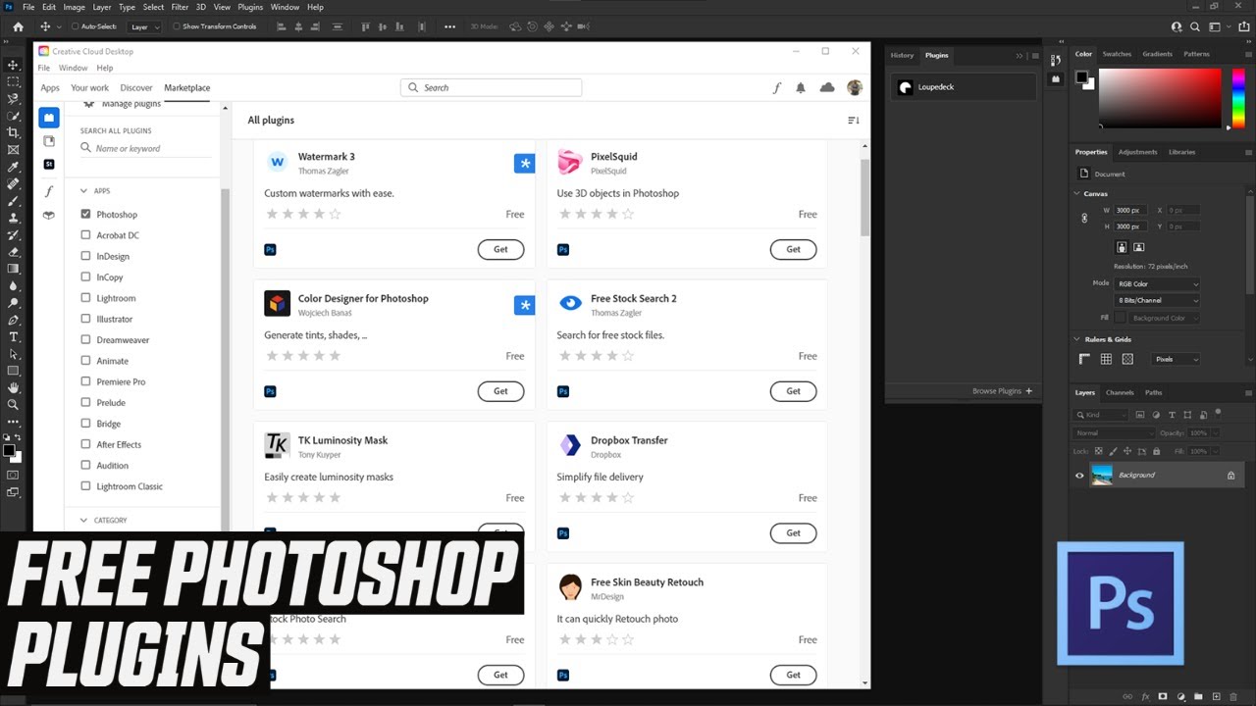Check the Acrobat DC filter checkbox

pyautogui.click(x=86, y=235)
